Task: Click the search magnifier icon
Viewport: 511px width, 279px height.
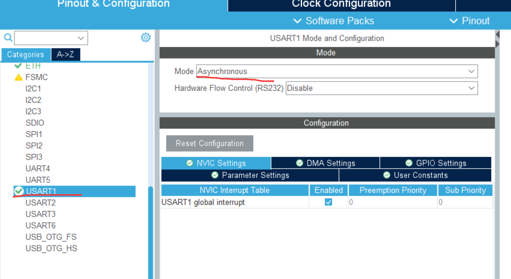Action: coord(8,38)
